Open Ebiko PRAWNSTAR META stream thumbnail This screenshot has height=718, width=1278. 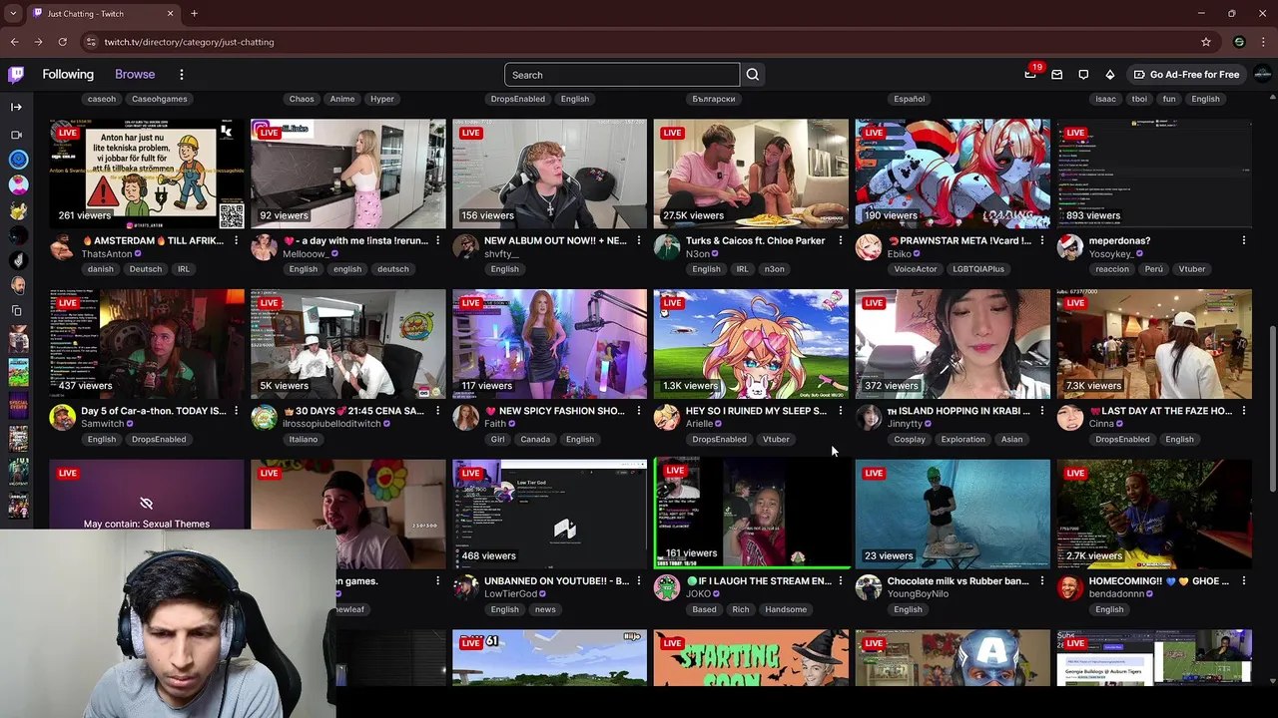[x=953, y=175]
